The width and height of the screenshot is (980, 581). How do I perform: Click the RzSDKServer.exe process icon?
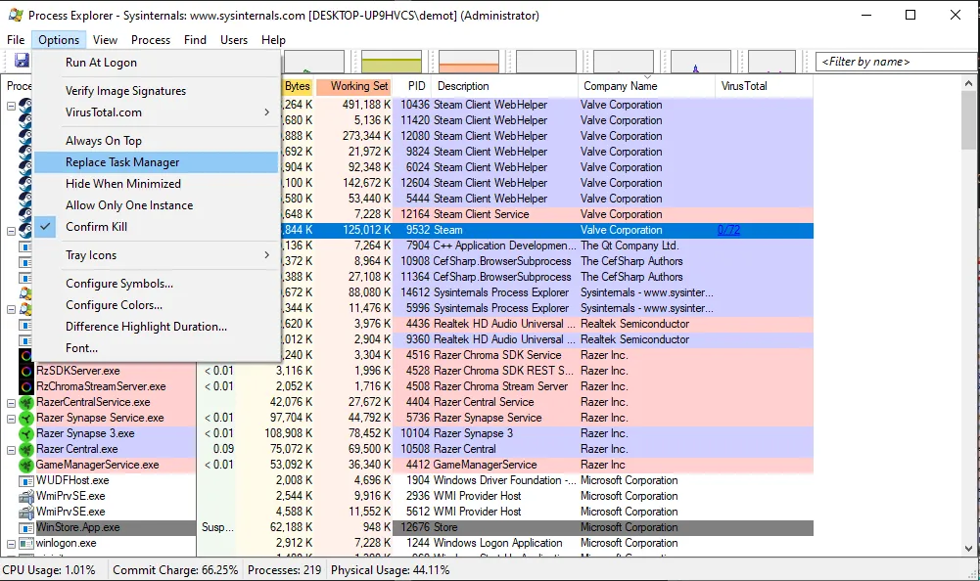(25, 371)
